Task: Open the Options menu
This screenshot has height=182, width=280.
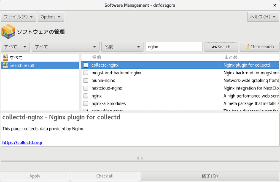Action: click(51, 17)
